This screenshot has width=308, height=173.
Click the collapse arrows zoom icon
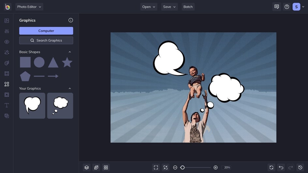166,167
